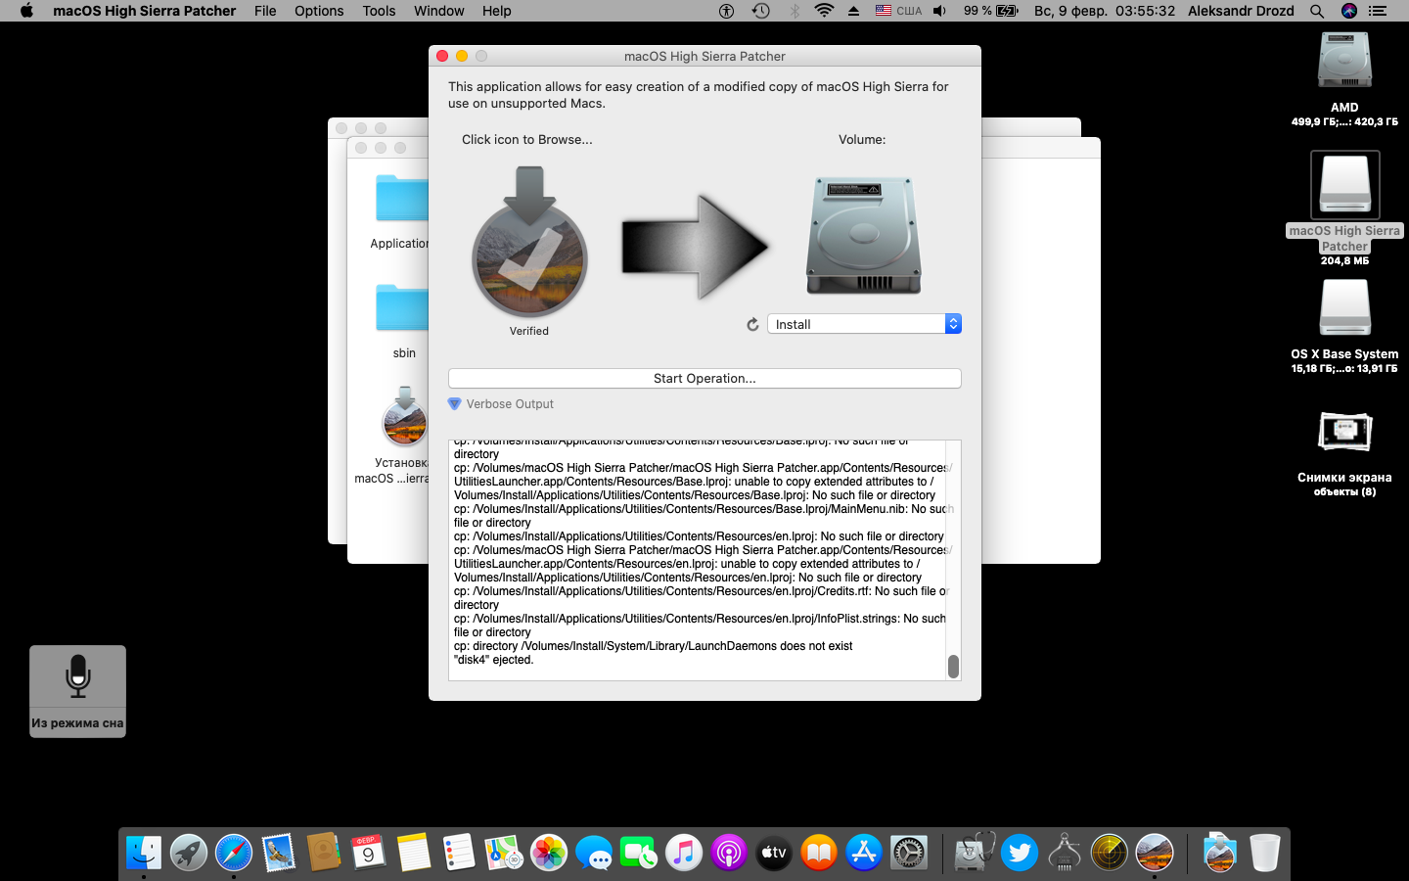Screen dimensions: 1409x881
Task: Click the sbin folder in the Finder window
Action: 402,308
